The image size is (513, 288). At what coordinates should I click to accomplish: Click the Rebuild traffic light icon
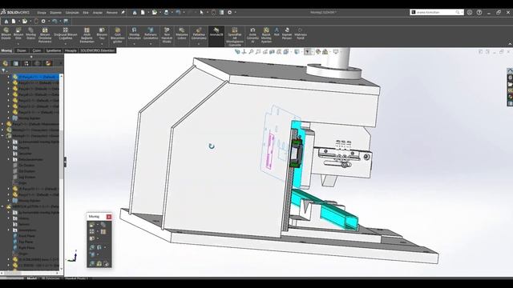click(x=213, y=13)
